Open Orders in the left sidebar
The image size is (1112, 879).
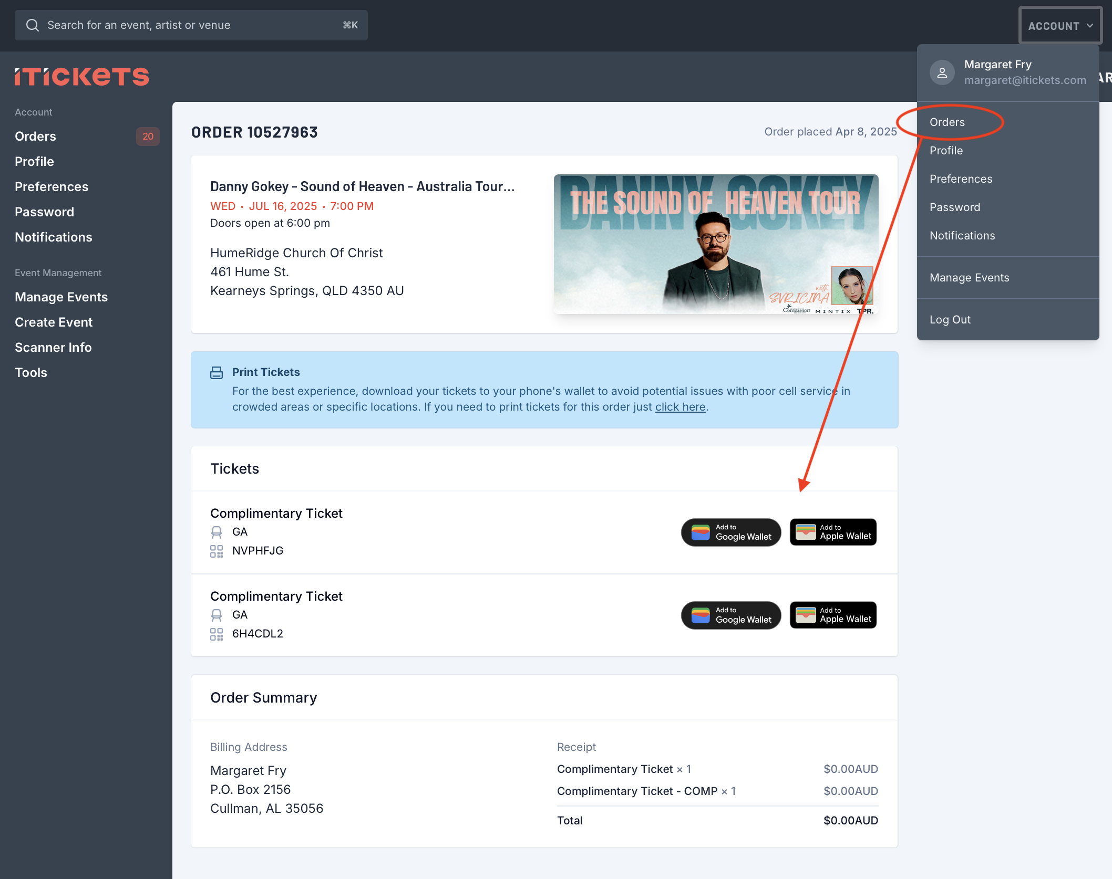(x=35, y=137)
